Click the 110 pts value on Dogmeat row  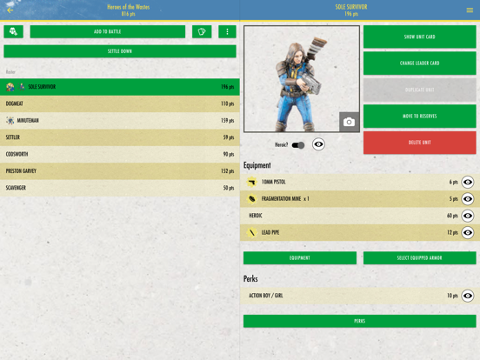(x=228, y=103)
